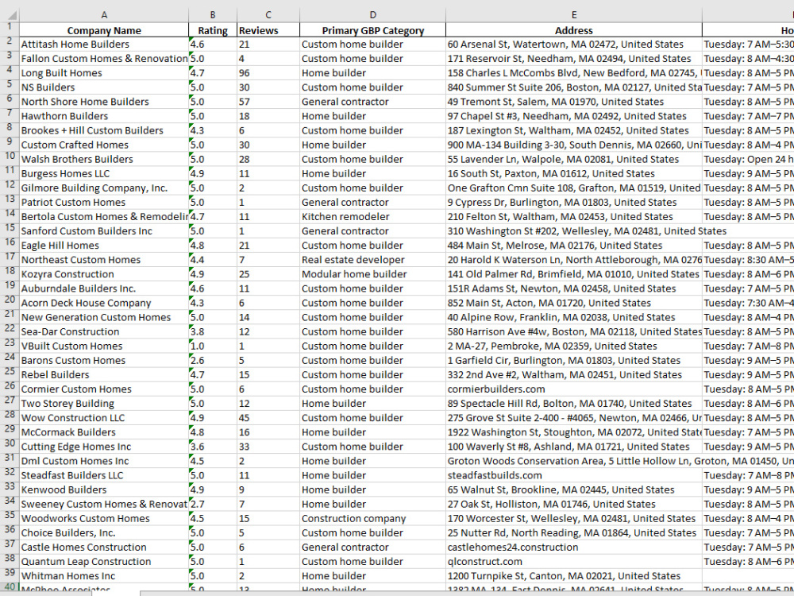Viewport: 794px width, 596px height.
Task: Select the Hawthorn Builders cell
Action: point(104,116)
